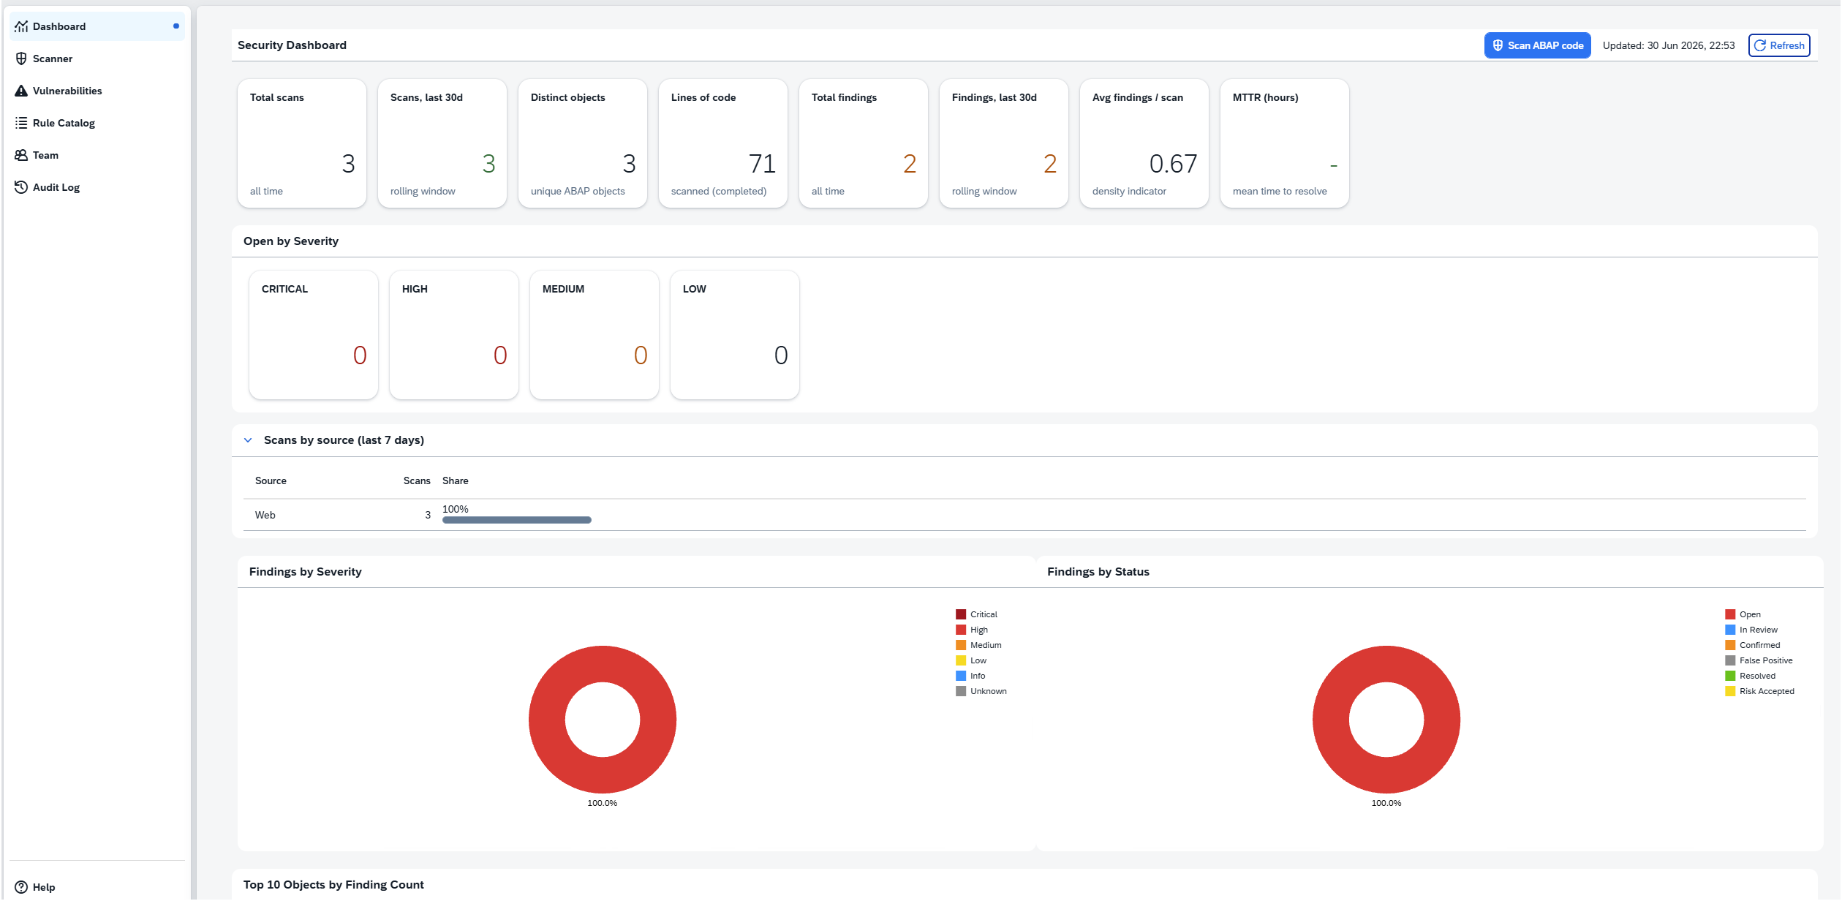Screen dimensions: 1842x901
Task: Click the Rule Catalog list icon
Action: click(21, 123)
